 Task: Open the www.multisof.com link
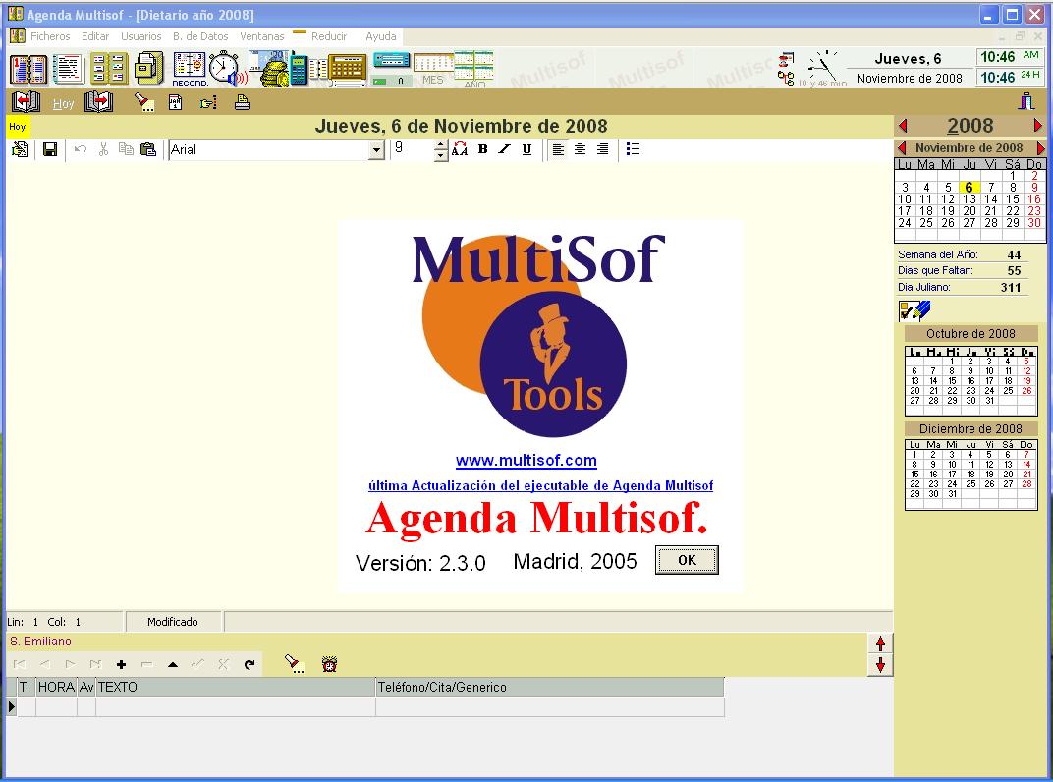pyautogui.click(x=526, y=460)
